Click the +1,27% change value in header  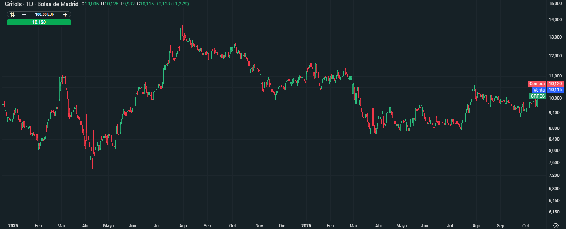click(x=180, y=4)
